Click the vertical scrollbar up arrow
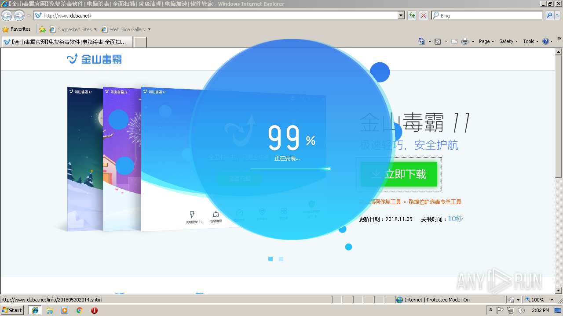 [x=559, y=52]
